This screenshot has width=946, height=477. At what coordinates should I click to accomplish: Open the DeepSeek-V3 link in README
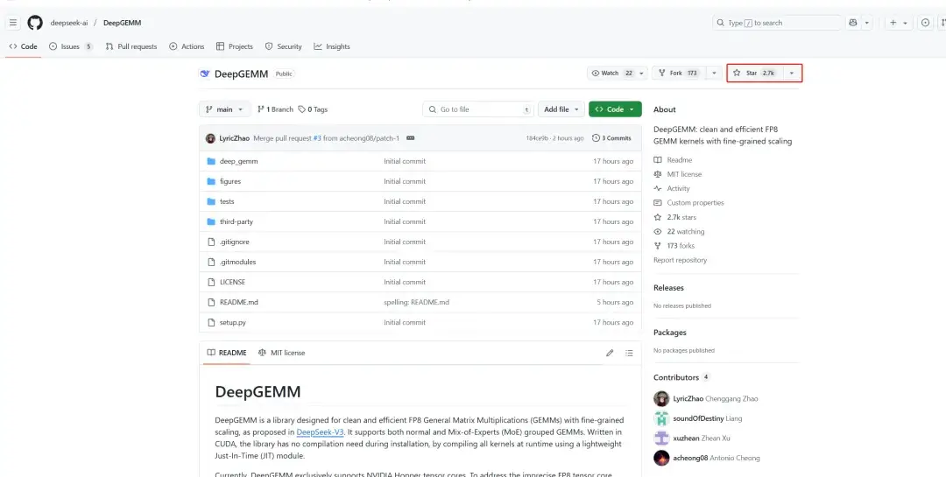point(320,432)
